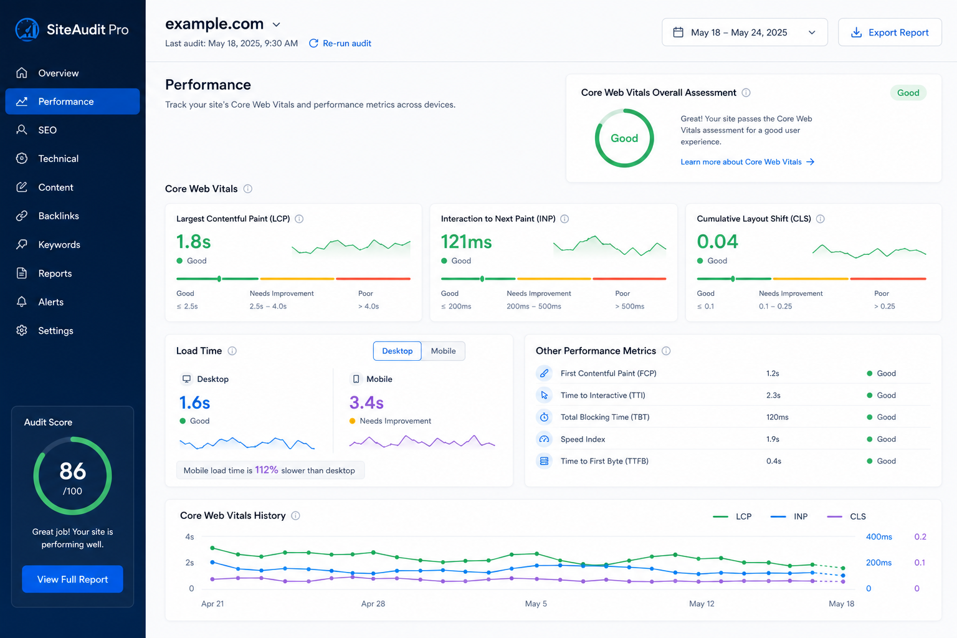Viewport: 957px width, 638px height.
Task: Click the calendar icon in the date range picker
Action: pos(678,32)
